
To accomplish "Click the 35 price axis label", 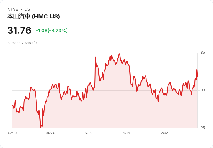I will click(x=203, y=53).
